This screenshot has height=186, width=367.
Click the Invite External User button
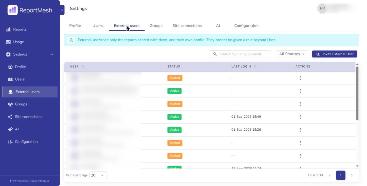click(335, 54)
